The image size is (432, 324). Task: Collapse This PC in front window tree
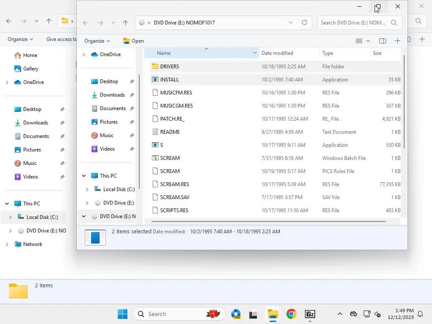click(x=84, y=176)
